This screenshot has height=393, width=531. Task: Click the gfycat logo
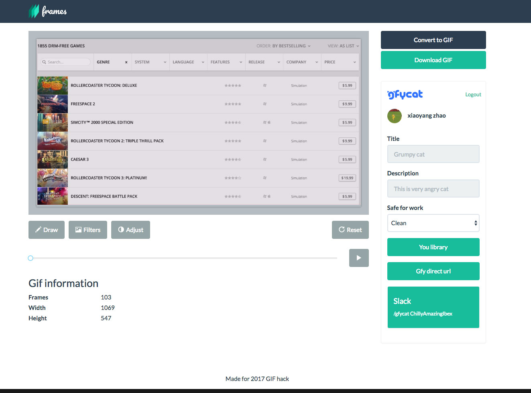405,94
